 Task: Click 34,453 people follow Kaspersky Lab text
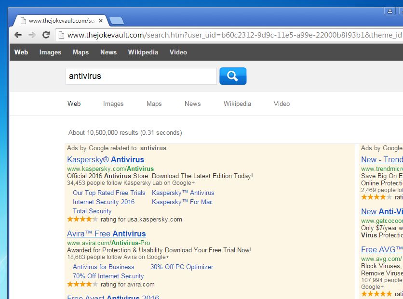pyautogui.click(x=131, y=183)
